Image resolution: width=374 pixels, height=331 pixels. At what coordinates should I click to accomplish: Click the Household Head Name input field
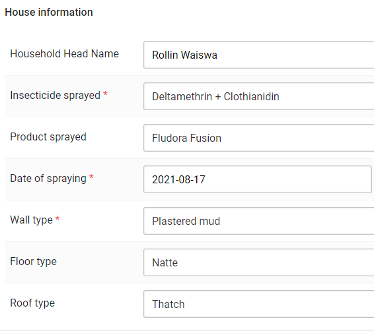pyautogui.click(x=259, y=55)
